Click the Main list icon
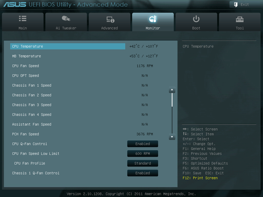Viewport: 263px width, 197px height. (23, 19)
